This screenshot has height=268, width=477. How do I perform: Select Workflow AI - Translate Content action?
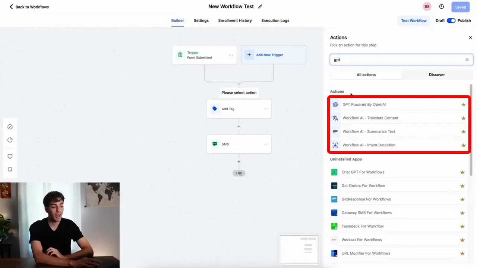399,118
